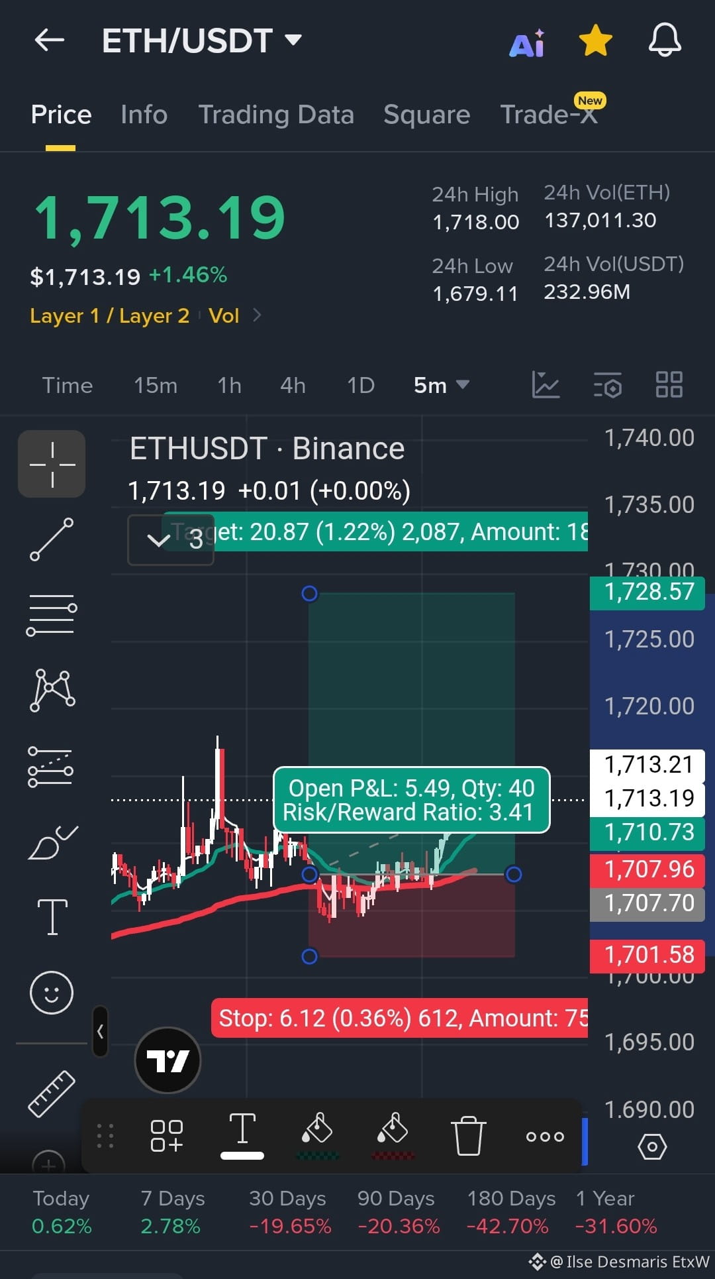715x1279 pixels.
Task: Open the chart drawing tools icon
Action: pyautogui.click(x=546, y=384)
